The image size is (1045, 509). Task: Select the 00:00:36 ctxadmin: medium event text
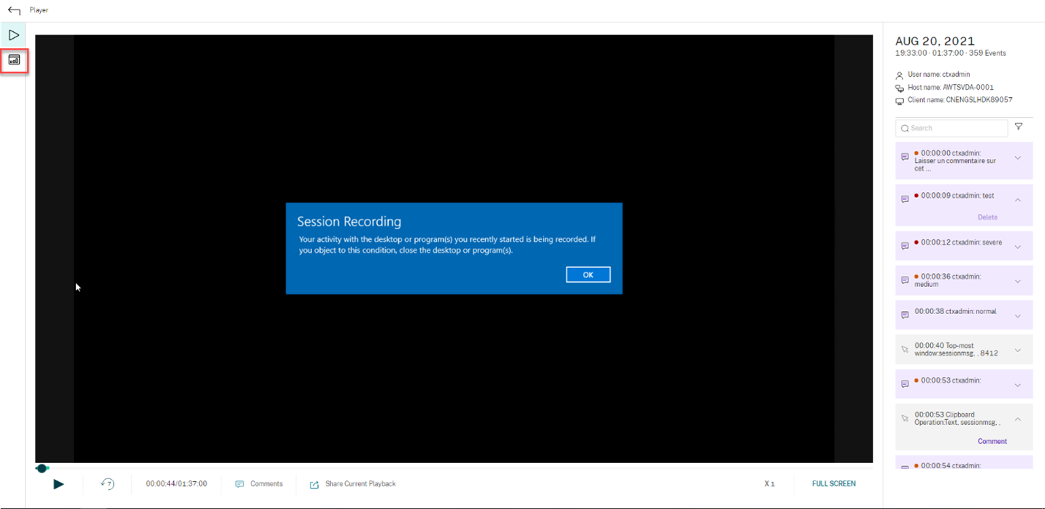pyautogui.click(x=947, y=280)
